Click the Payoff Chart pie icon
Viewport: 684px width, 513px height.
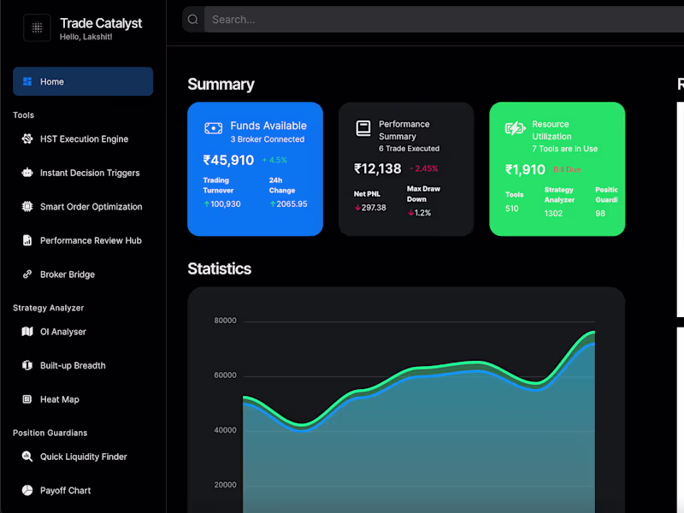(27, 490)
